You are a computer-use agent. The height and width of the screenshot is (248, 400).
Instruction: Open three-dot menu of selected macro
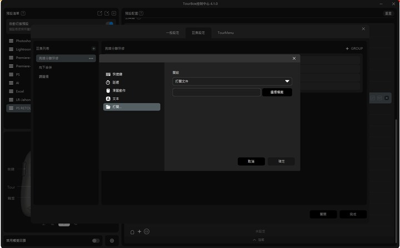click(91, 58)
